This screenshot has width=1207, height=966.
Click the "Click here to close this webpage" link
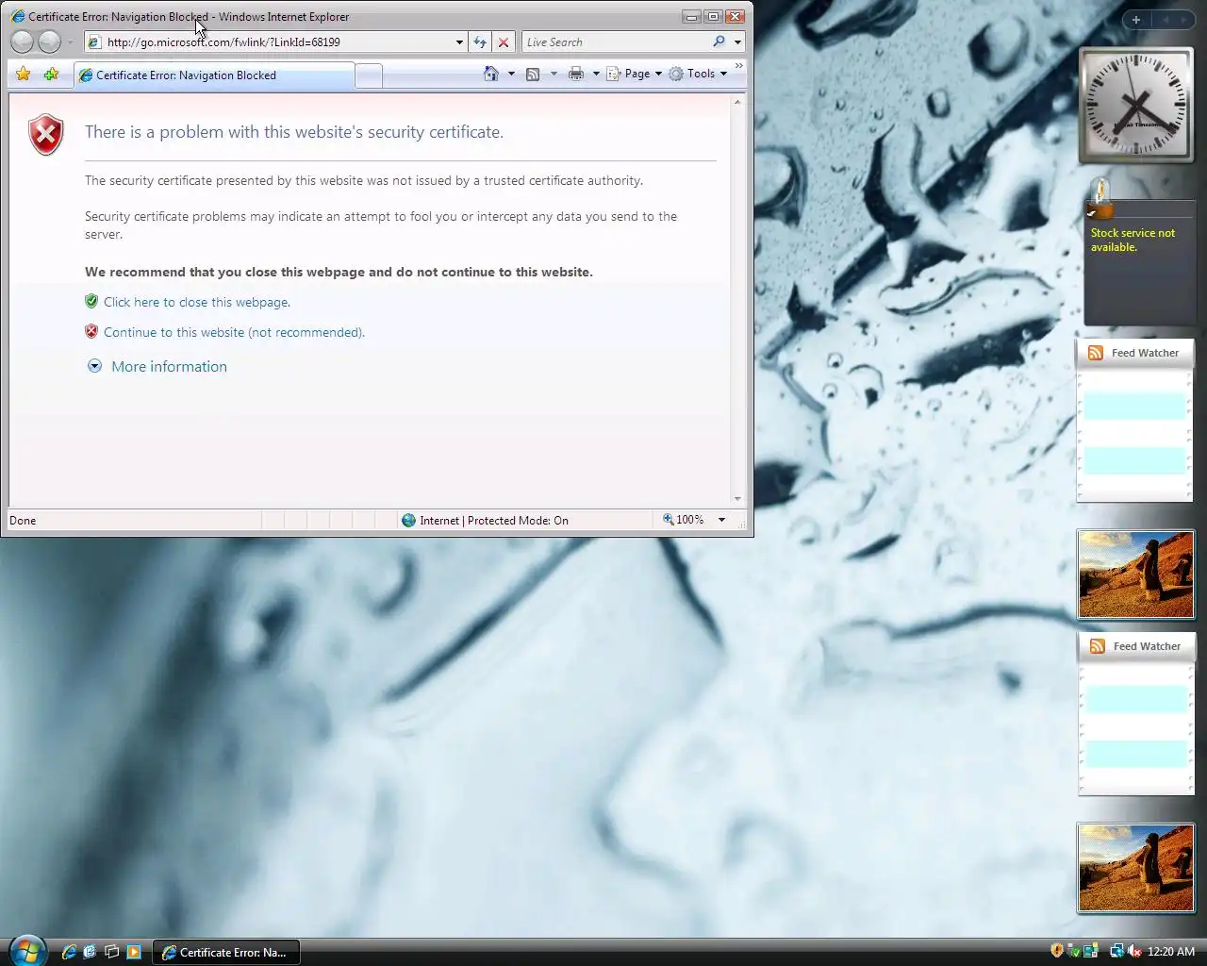[197, 302]
